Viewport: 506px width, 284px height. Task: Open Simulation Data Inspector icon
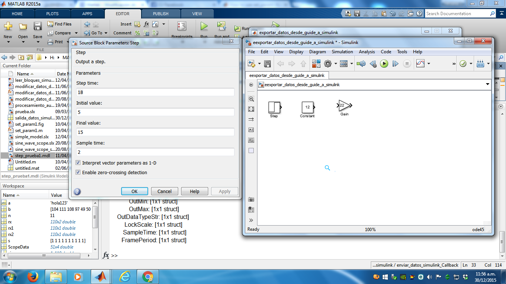[420, 64]
